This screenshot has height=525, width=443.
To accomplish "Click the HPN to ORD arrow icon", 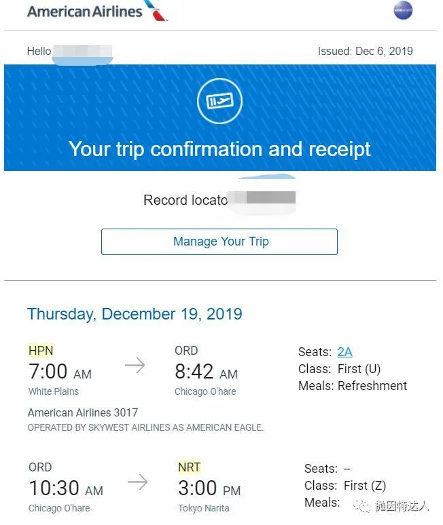I will (135, 366).
